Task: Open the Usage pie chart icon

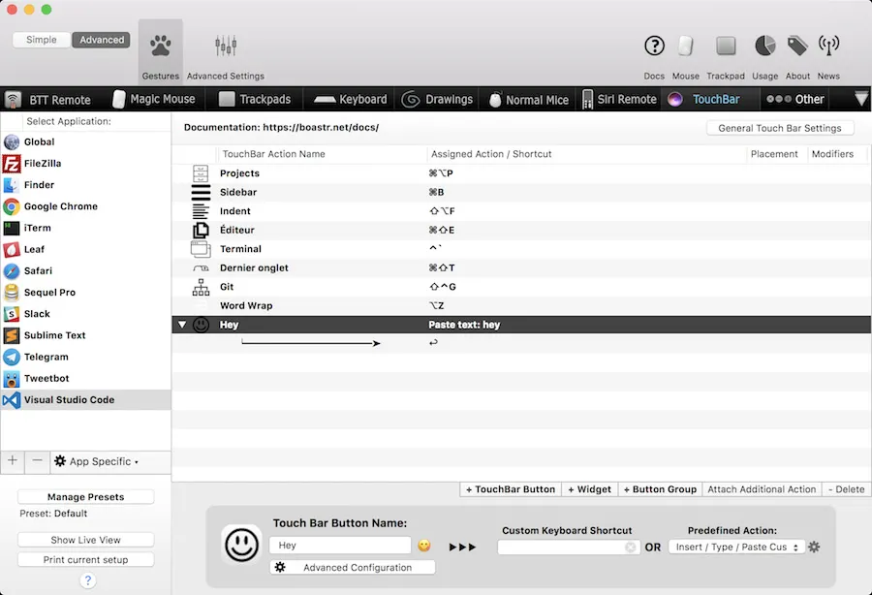Action: (764, 46)
